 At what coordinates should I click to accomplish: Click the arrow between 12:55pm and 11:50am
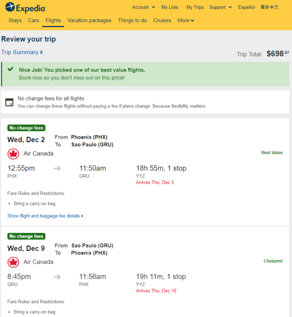[x=58, y=168]
